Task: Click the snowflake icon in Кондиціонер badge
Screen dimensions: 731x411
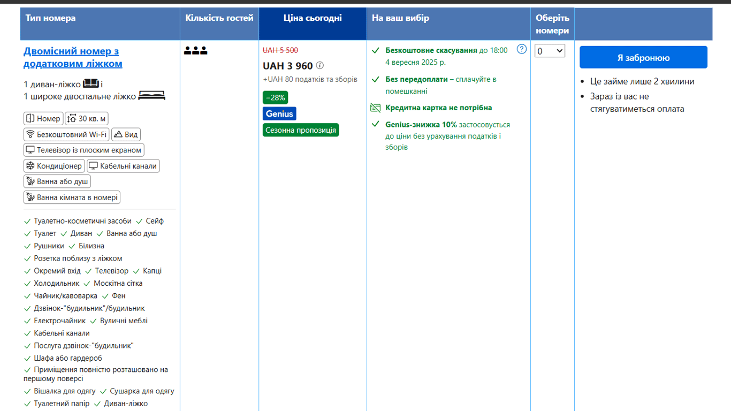Action: [x=31, y=166]
